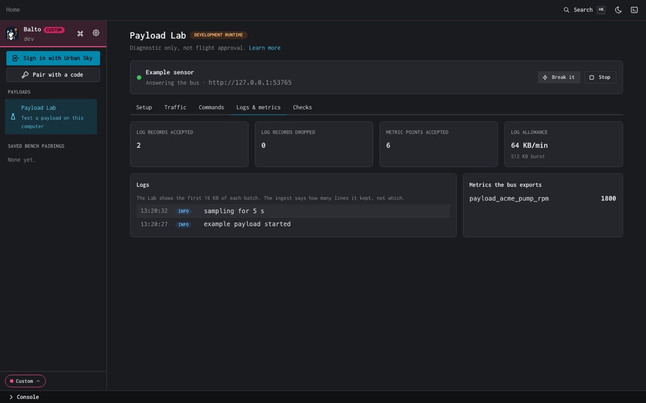Image resolution: width=646 pixels, height=403 pixels.
Task: Click the CUSTOM badge next to Balto
Action: (x=54, y=30)
